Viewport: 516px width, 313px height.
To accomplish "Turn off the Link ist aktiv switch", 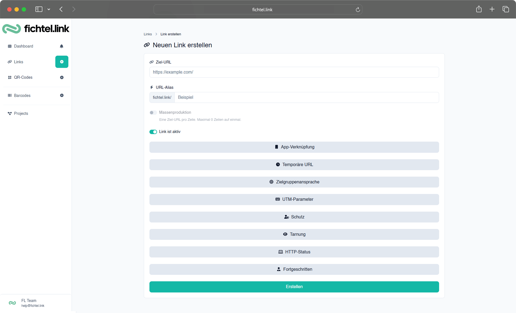I will coord(153,132).
